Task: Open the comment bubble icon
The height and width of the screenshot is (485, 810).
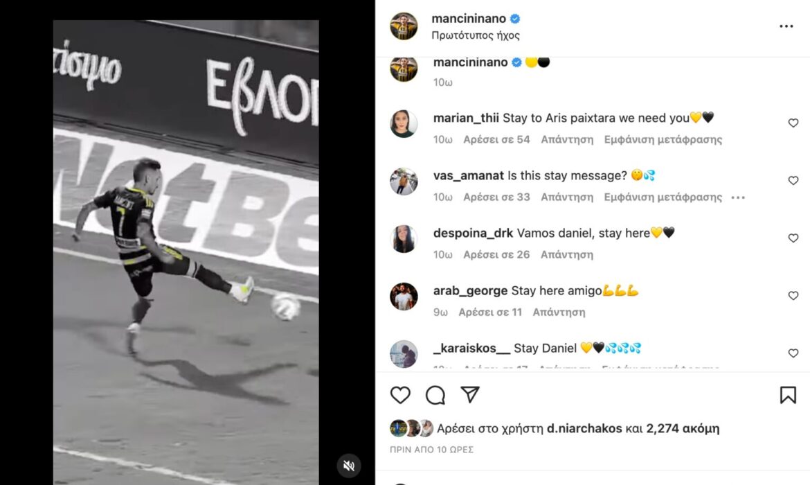Action: pyautogui.click(x=435, y=395)
